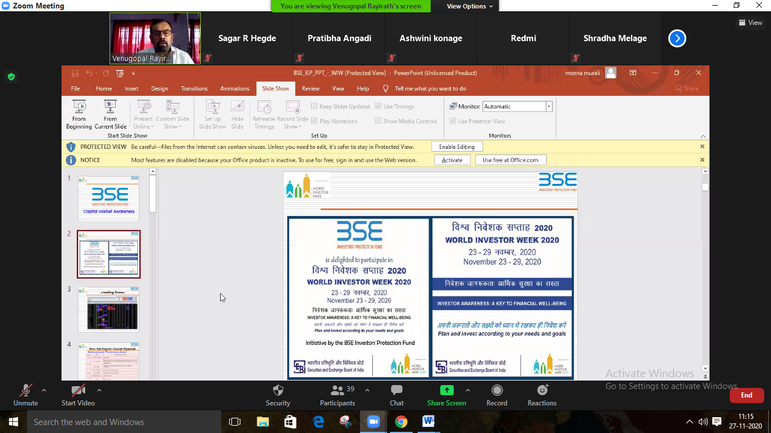Unmute the microphone in Zoom

click(x=25, y=395)
